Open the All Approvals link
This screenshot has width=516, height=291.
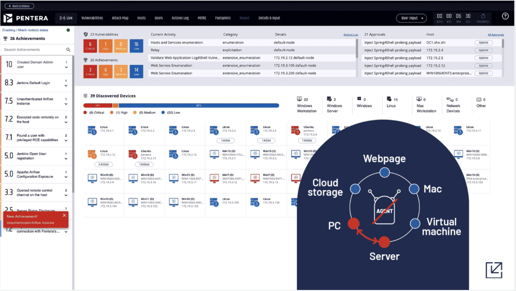point(496,35)
